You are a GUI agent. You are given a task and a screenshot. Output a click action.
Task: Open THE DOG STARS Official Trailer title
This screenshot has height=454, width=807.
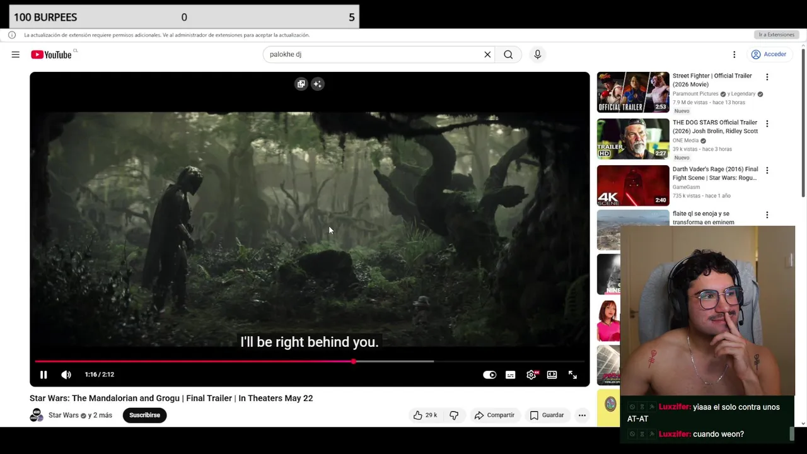715,127
